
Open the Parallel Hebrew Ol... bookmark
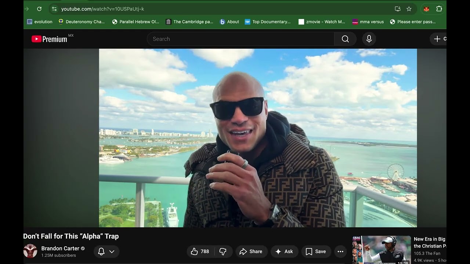click(135, 22)
